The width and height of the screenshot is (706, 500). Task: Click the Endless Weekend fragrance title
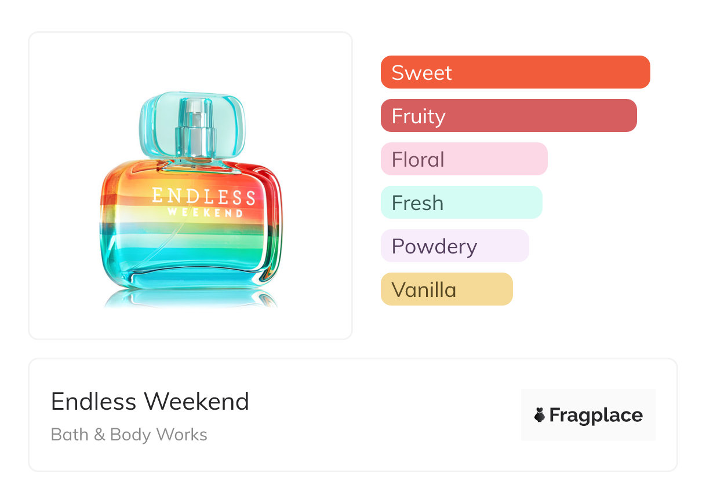pyautogui.click(x=150, y=402)
